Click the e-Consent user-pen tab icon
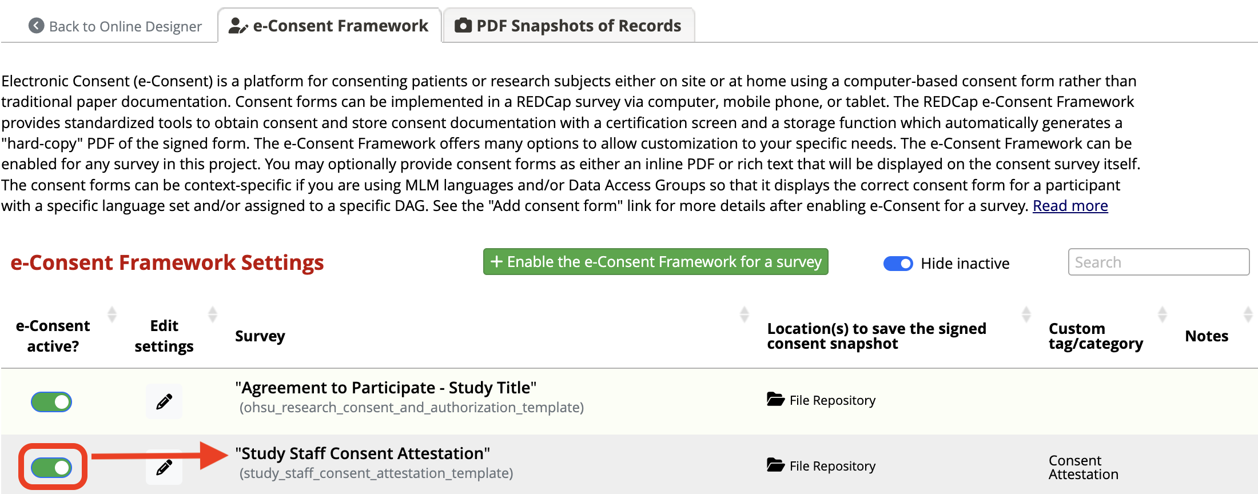This screenshot has width=1258, height=494. coord(238,26)
